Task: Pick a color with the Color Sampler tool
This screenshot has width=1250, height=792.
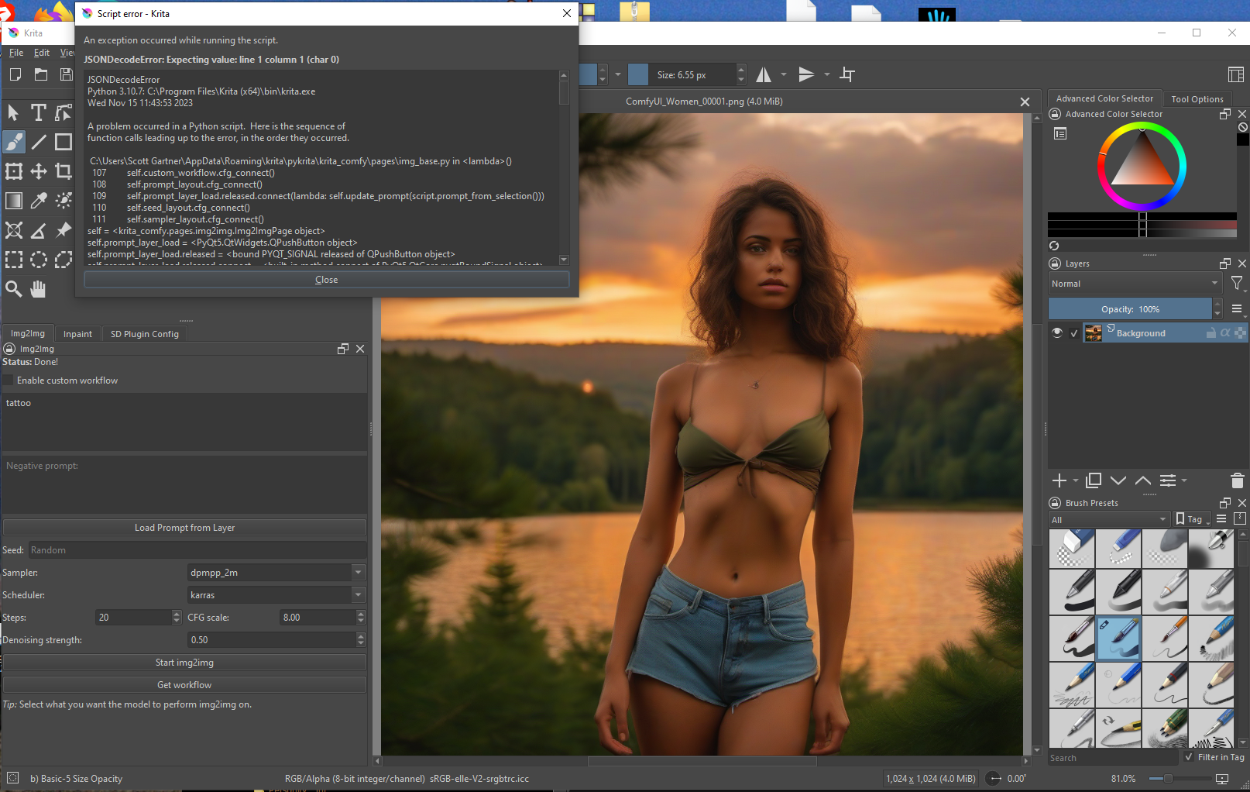Action: point(39,200)
